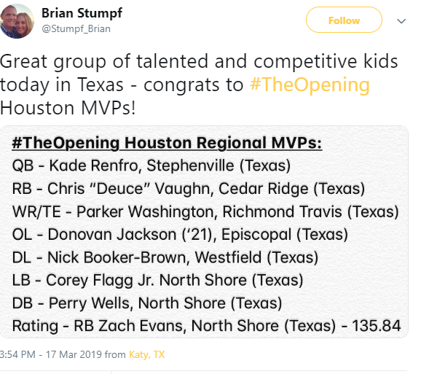Click the Brian Stumpf display name

click(x=82, y=13)
